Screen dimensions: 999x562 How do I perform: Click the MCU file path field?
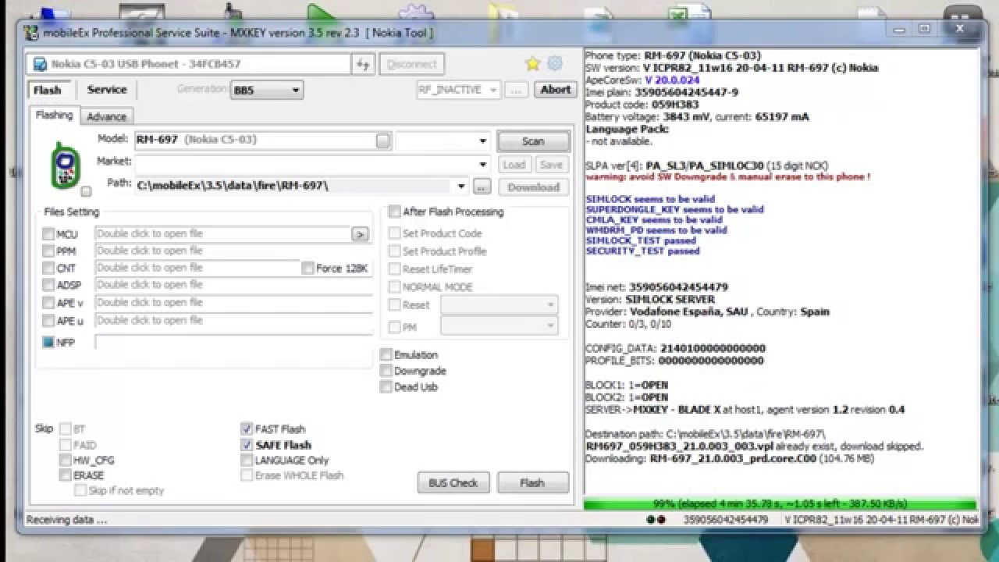coord(223,233)
